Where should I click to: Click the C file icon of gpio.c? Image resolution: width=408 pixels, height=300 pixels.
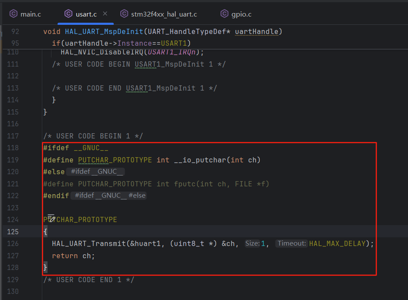pyautogui.click(x=224, y=13)
